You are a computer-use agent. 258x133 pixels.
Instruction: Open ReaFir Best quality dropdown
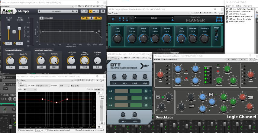pyautogui.click(x=87, y=86)
